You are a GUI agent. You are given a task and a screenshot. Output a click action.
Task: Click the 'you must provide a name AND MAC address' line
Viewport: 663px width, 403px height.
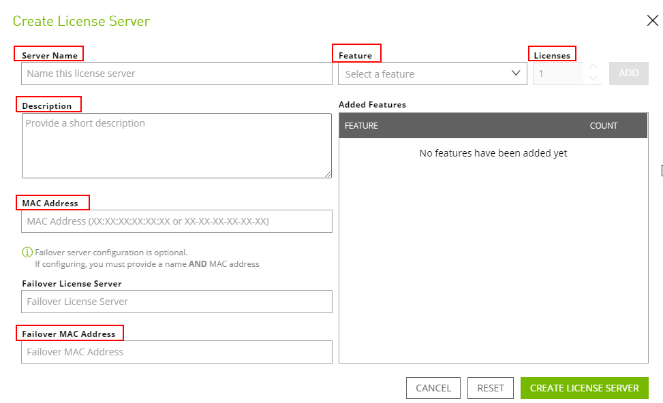point(147,264)
